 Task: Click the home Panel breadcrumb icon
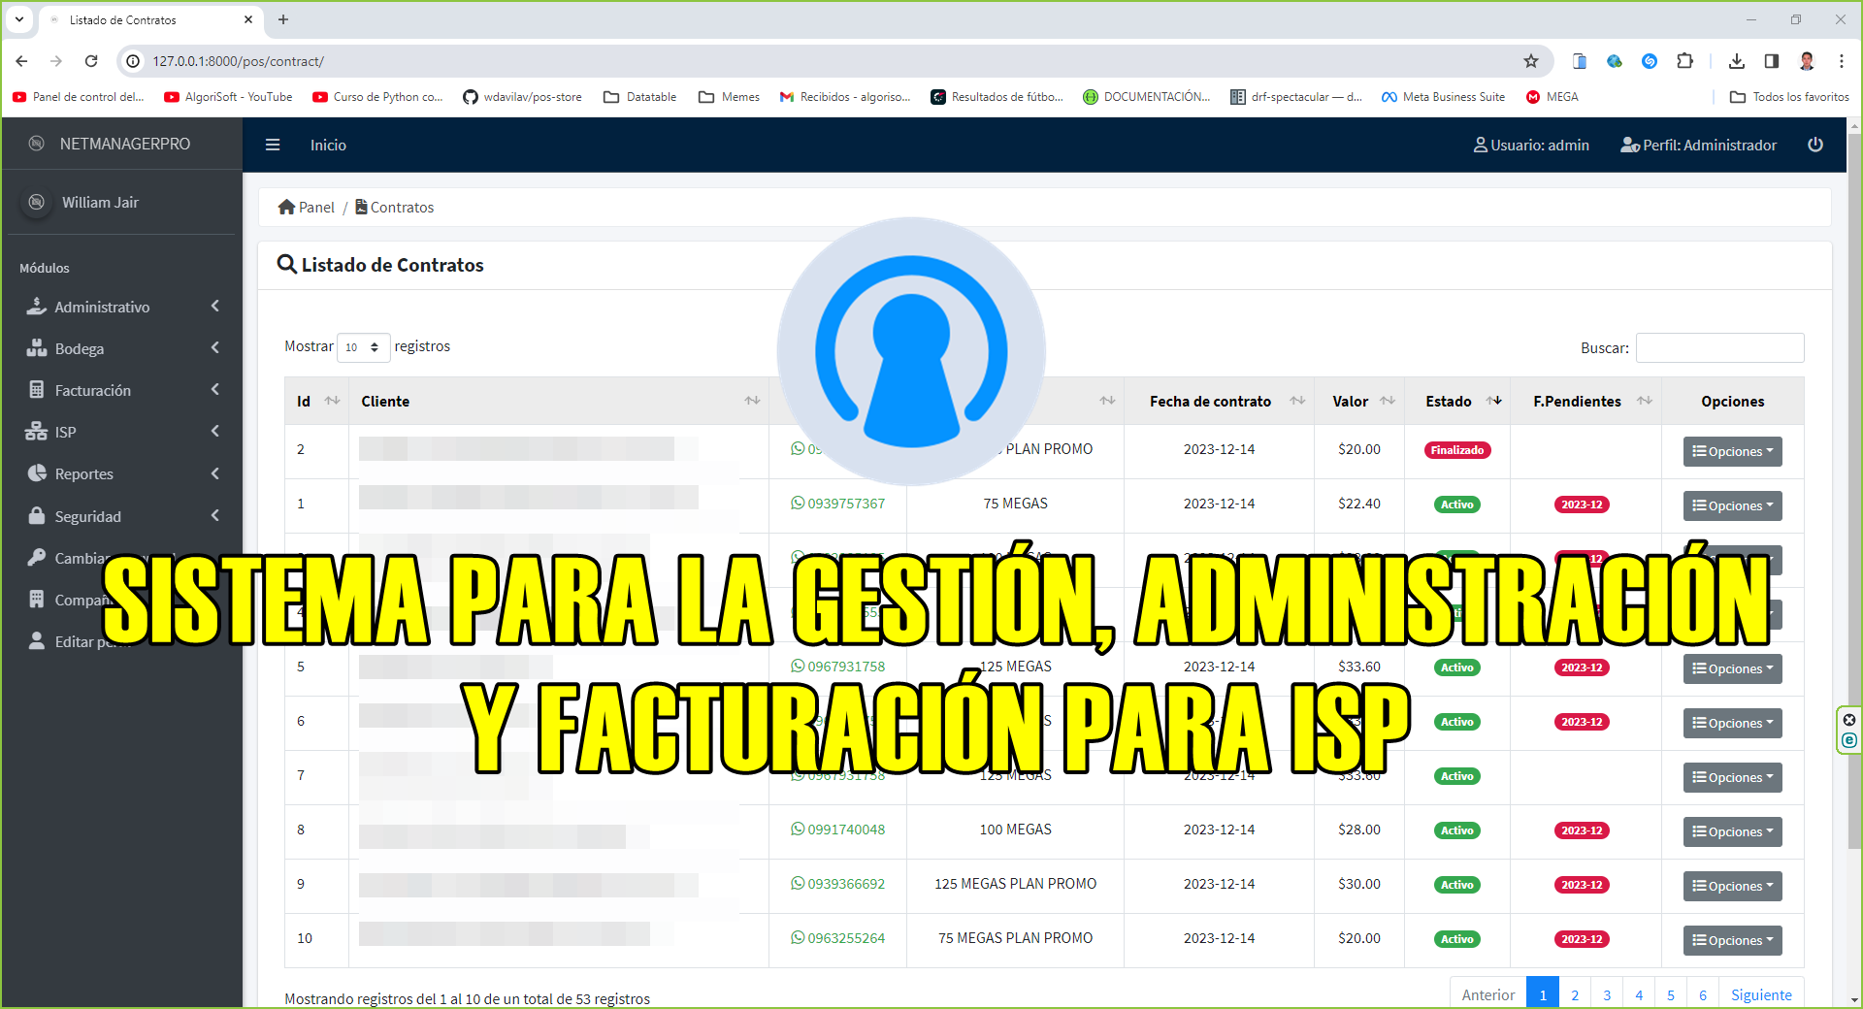pos(286,207)
